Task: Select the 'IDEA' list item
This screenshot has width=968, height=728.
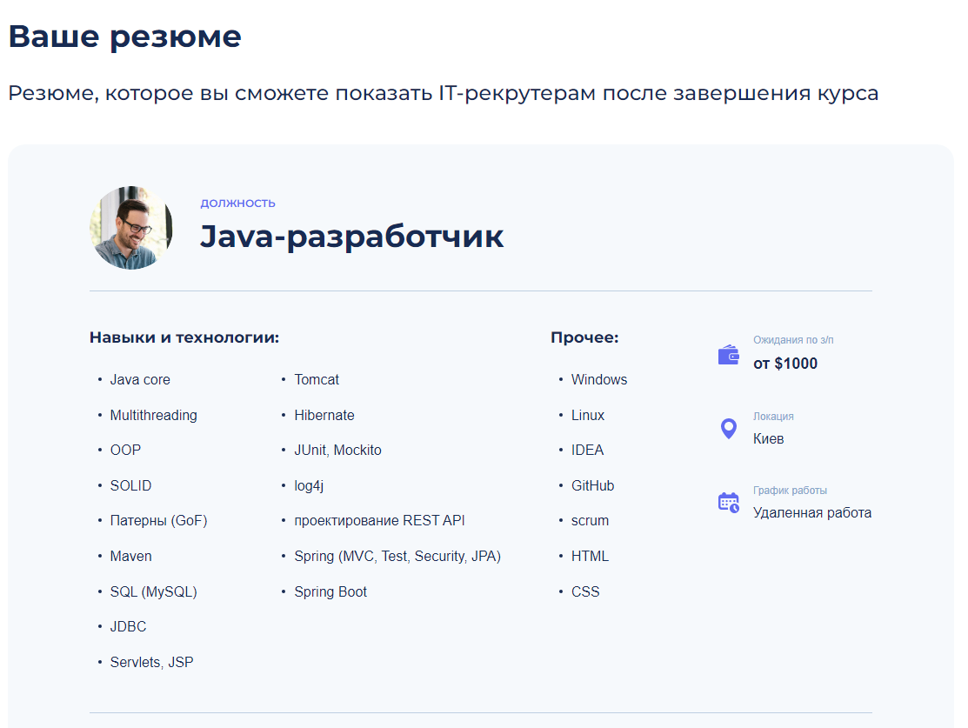Action: (x=588, y=451)
